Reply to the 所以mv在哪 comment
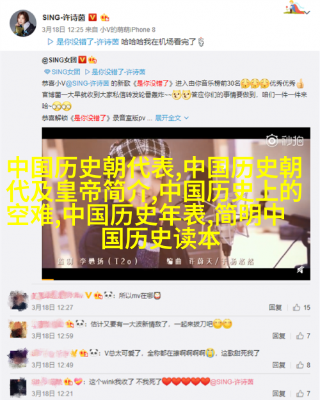Image resolution: width=320 pixels, height=400 pixels. [x=275, y=307]
